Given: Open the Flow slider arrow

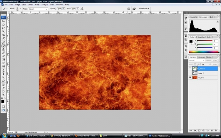Looking at the screenshot, I should click(x=78, y=9).
